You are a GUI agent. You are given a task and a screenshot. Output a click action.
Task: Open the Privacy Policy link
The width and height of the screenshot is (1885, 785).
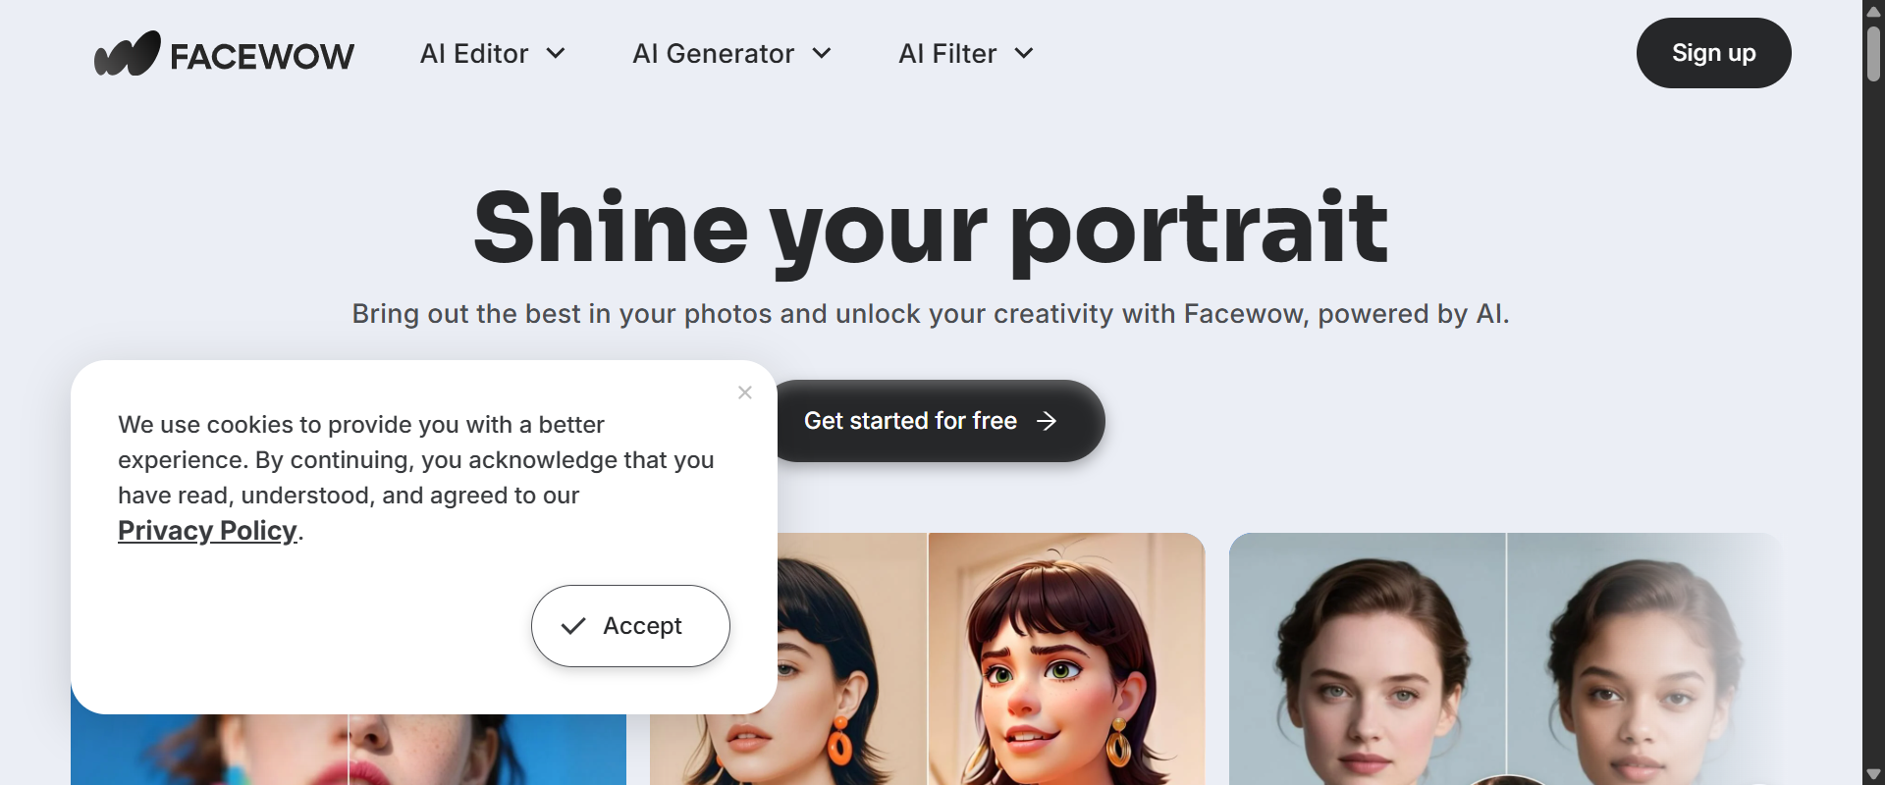click(206, 530)
